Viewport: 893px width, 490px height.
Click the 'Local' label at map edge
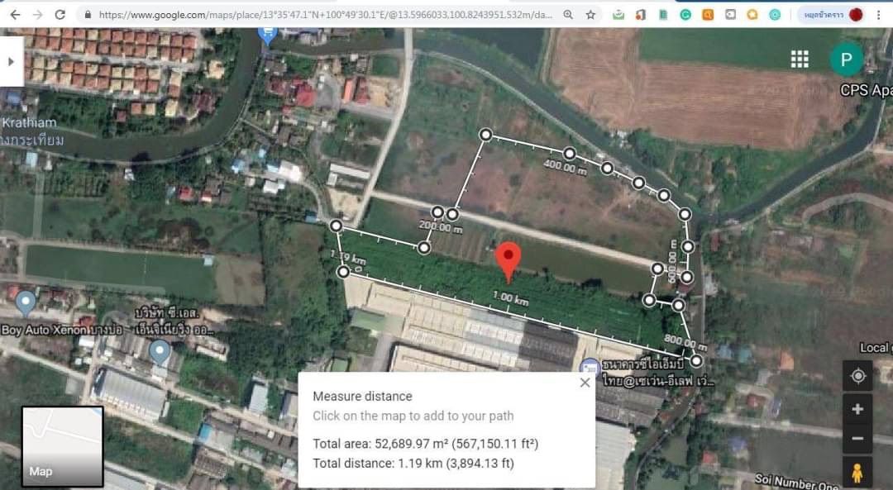point(876,347)
